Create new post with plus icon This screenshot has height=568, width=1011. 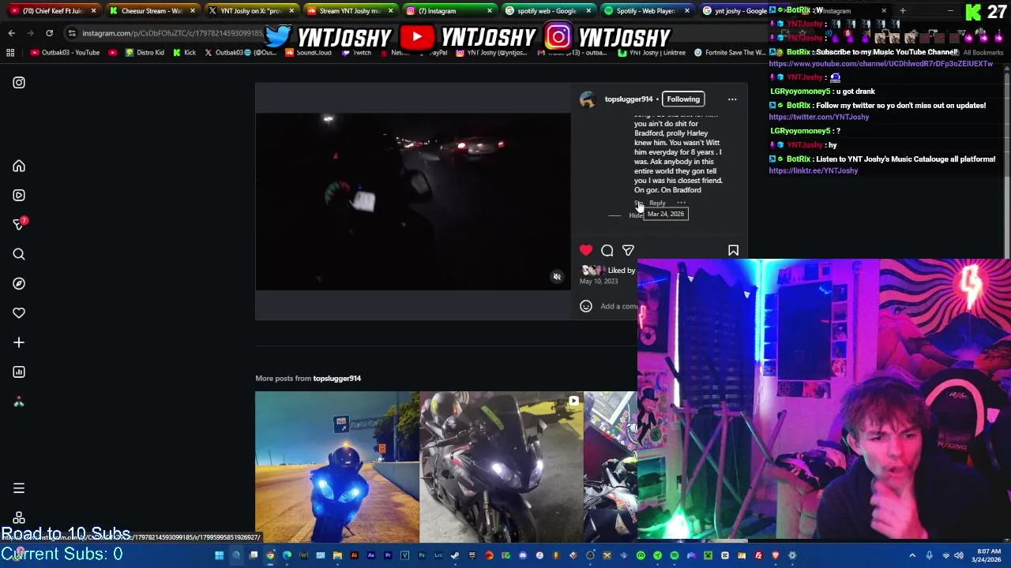[19, 342]
